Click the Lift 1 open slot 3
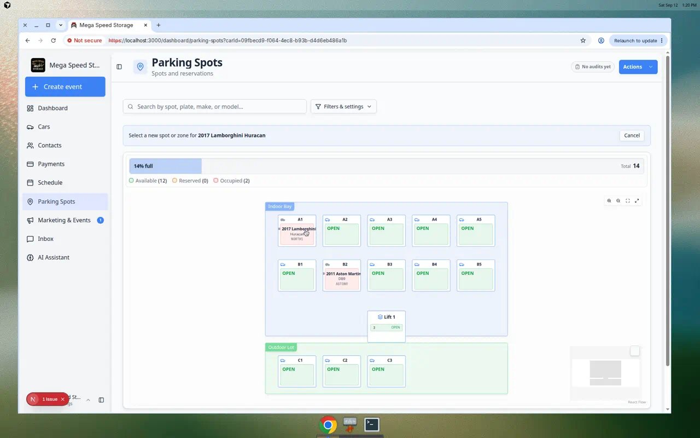700x438 pixels. tap(387, 327)
